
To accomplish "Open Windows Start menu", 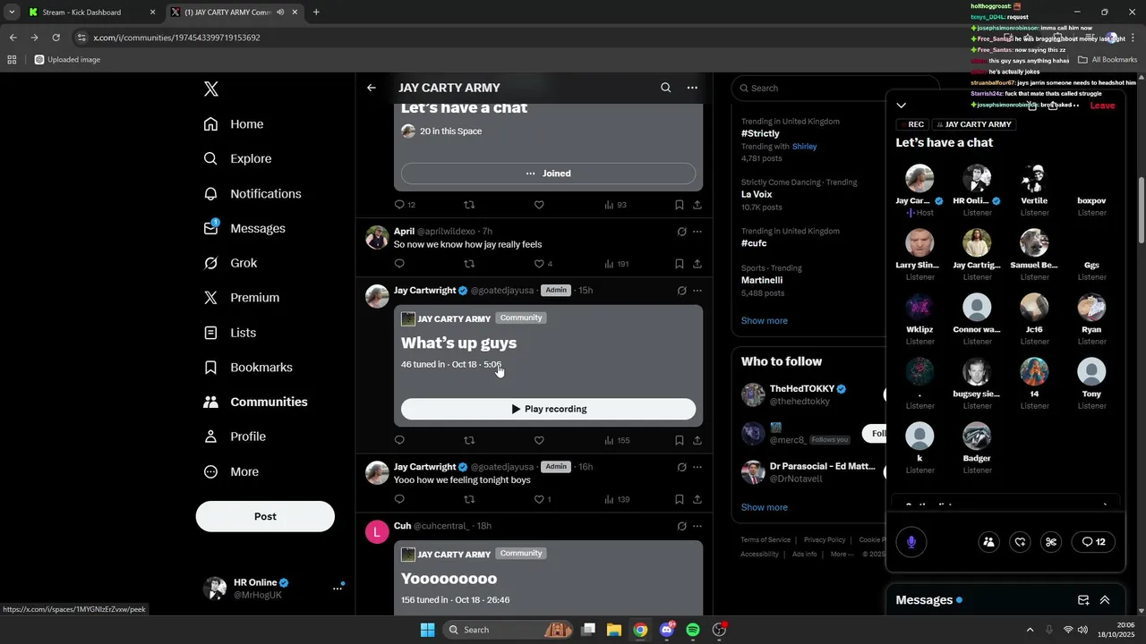I will tap(427, 630).
